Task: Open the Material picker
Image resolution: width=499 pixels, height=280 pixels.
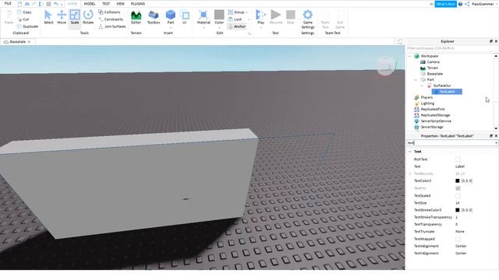Action: pyautogui.click(x=203, y=17)
